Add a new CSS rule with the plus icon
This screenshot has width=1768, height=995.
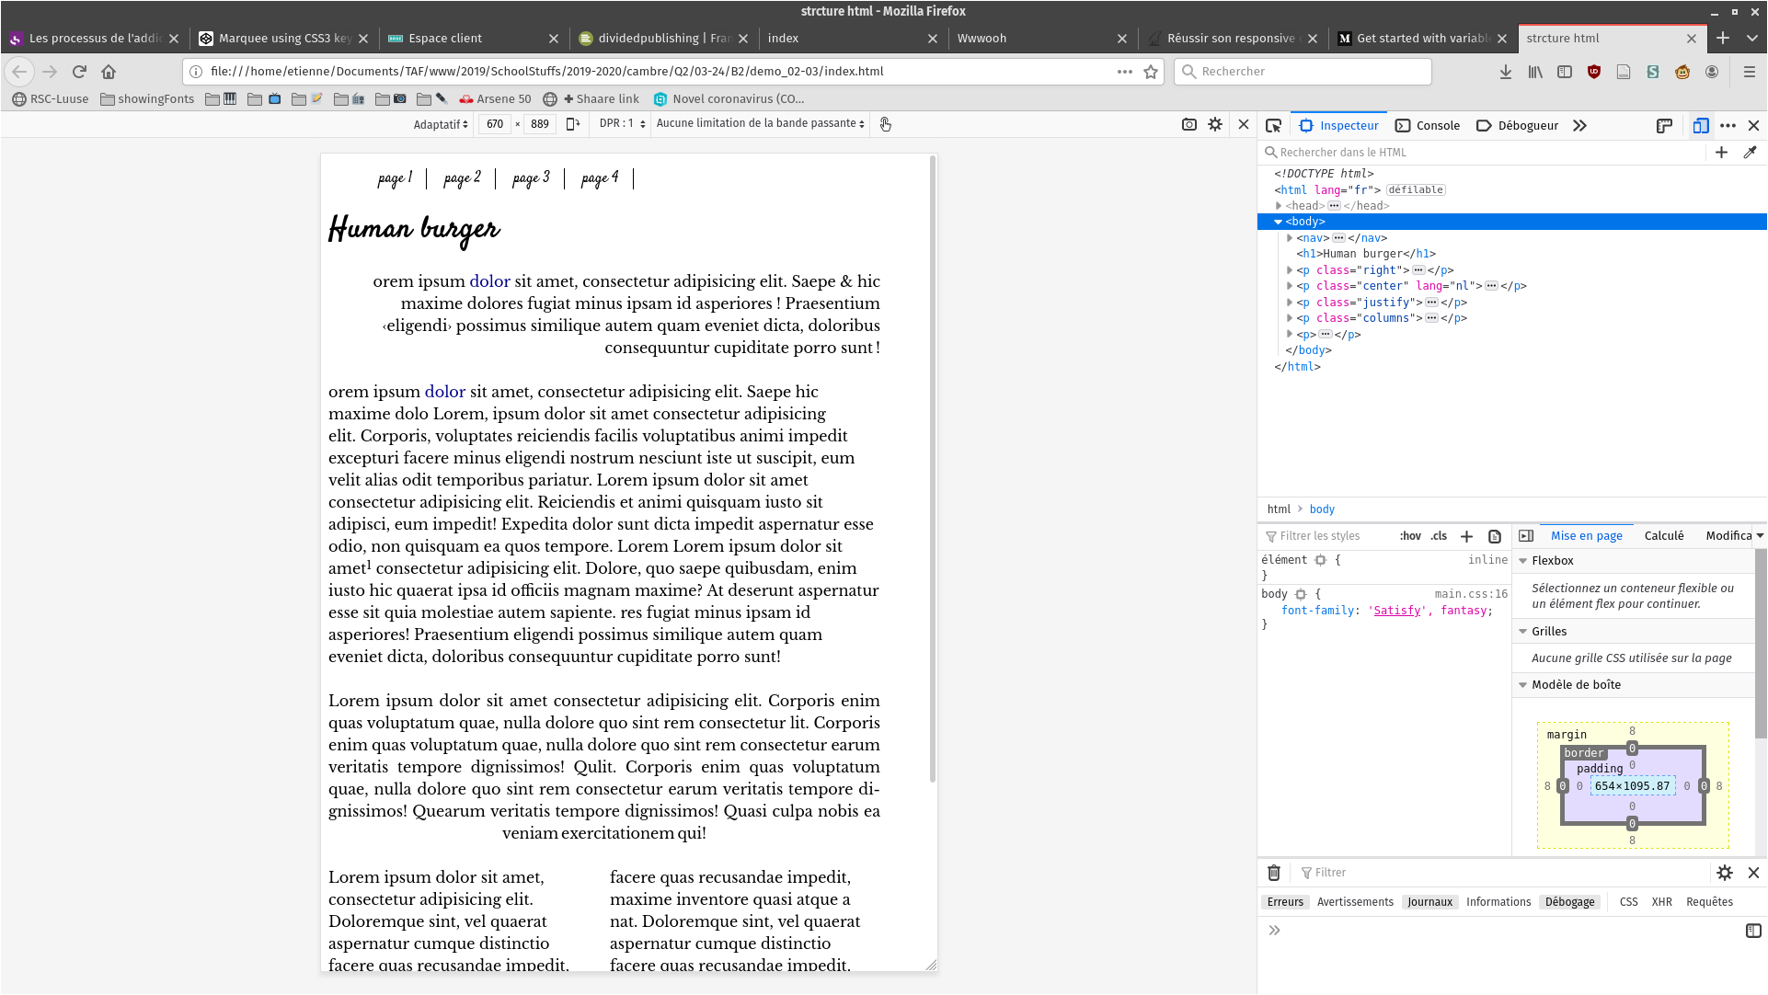click(1467, 536)
